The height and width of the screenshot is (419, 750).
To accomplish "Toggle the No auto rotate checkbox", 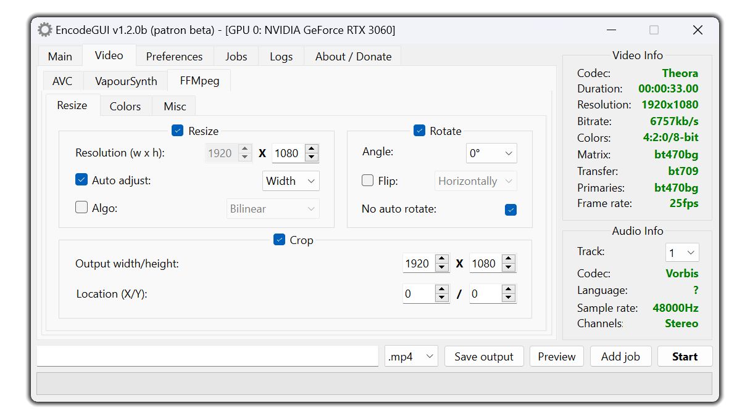I will pos(510,209).
